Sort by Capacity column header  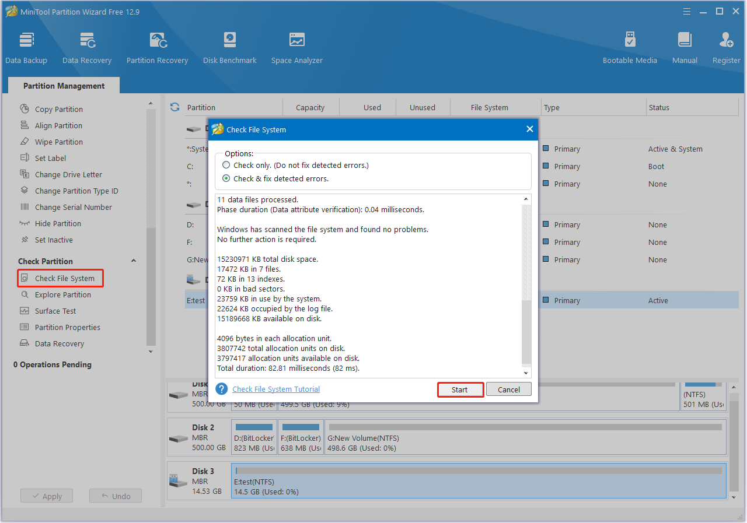click(310, 107)
